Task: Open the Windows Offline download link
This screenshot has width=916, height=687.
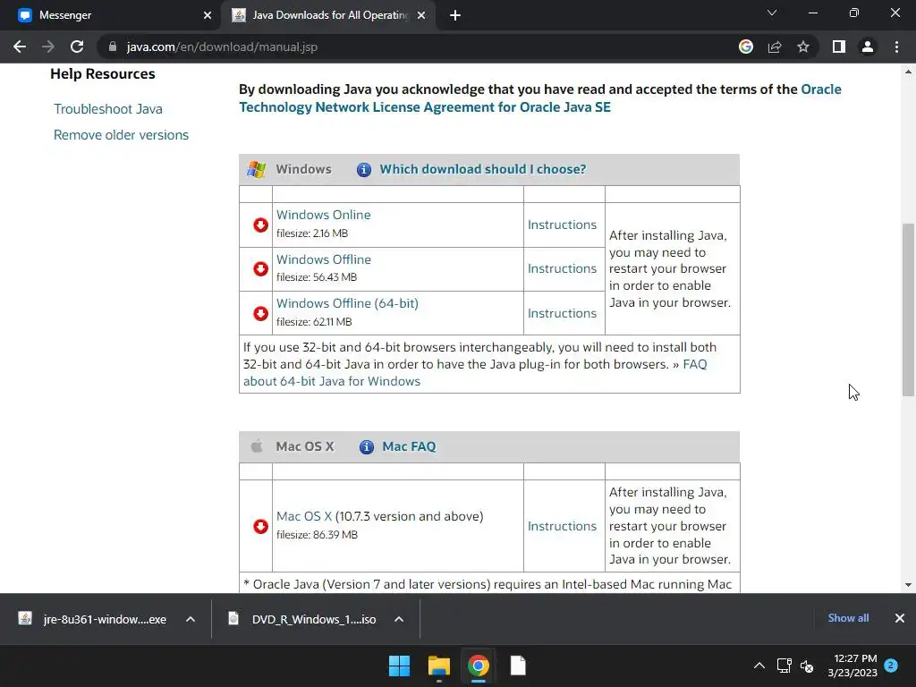Action: point(324,259)
